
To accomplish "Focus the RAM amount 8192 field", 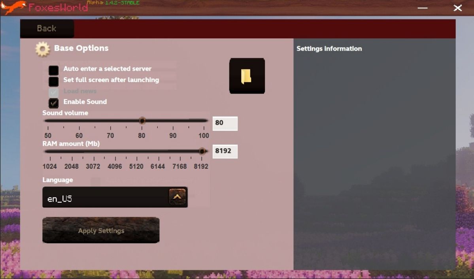I will coord(225,151).
